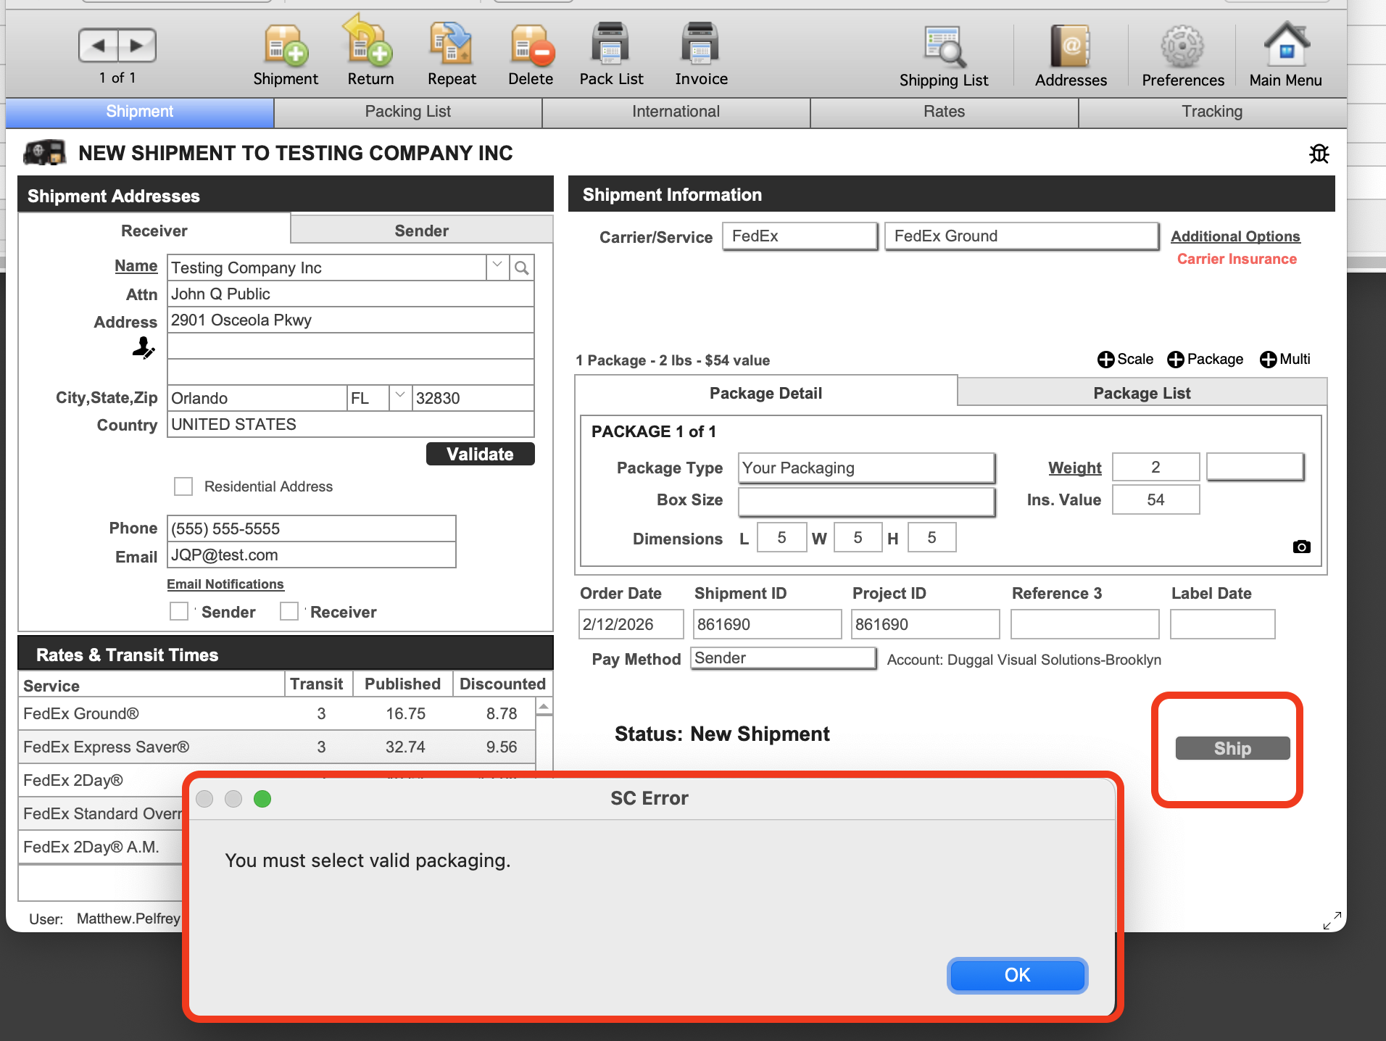Search receiver name with magnifier icon

(x=522, y=267)
